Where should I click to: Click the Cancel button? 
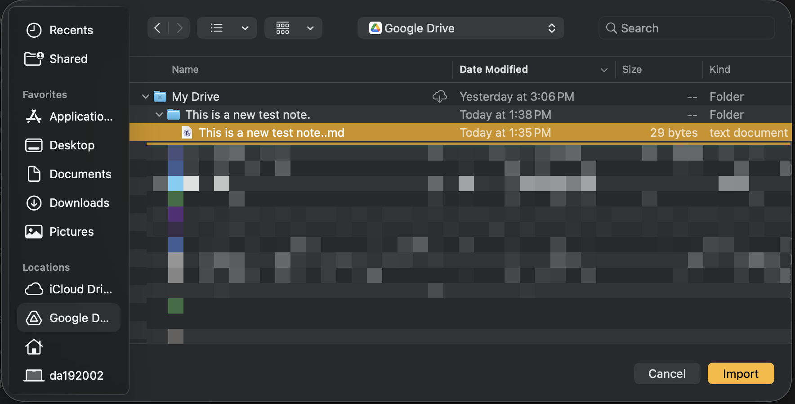pyautogui.click(x=667, y=373)
